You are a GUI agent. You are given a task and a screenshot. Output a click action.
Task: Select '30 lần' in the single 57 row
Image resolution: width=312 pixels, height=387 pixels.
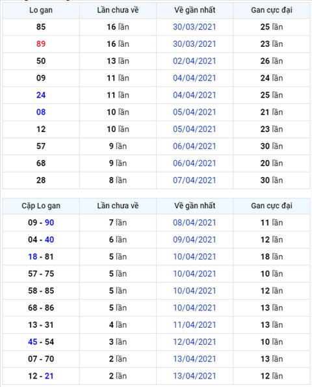(x=272, y=146)
